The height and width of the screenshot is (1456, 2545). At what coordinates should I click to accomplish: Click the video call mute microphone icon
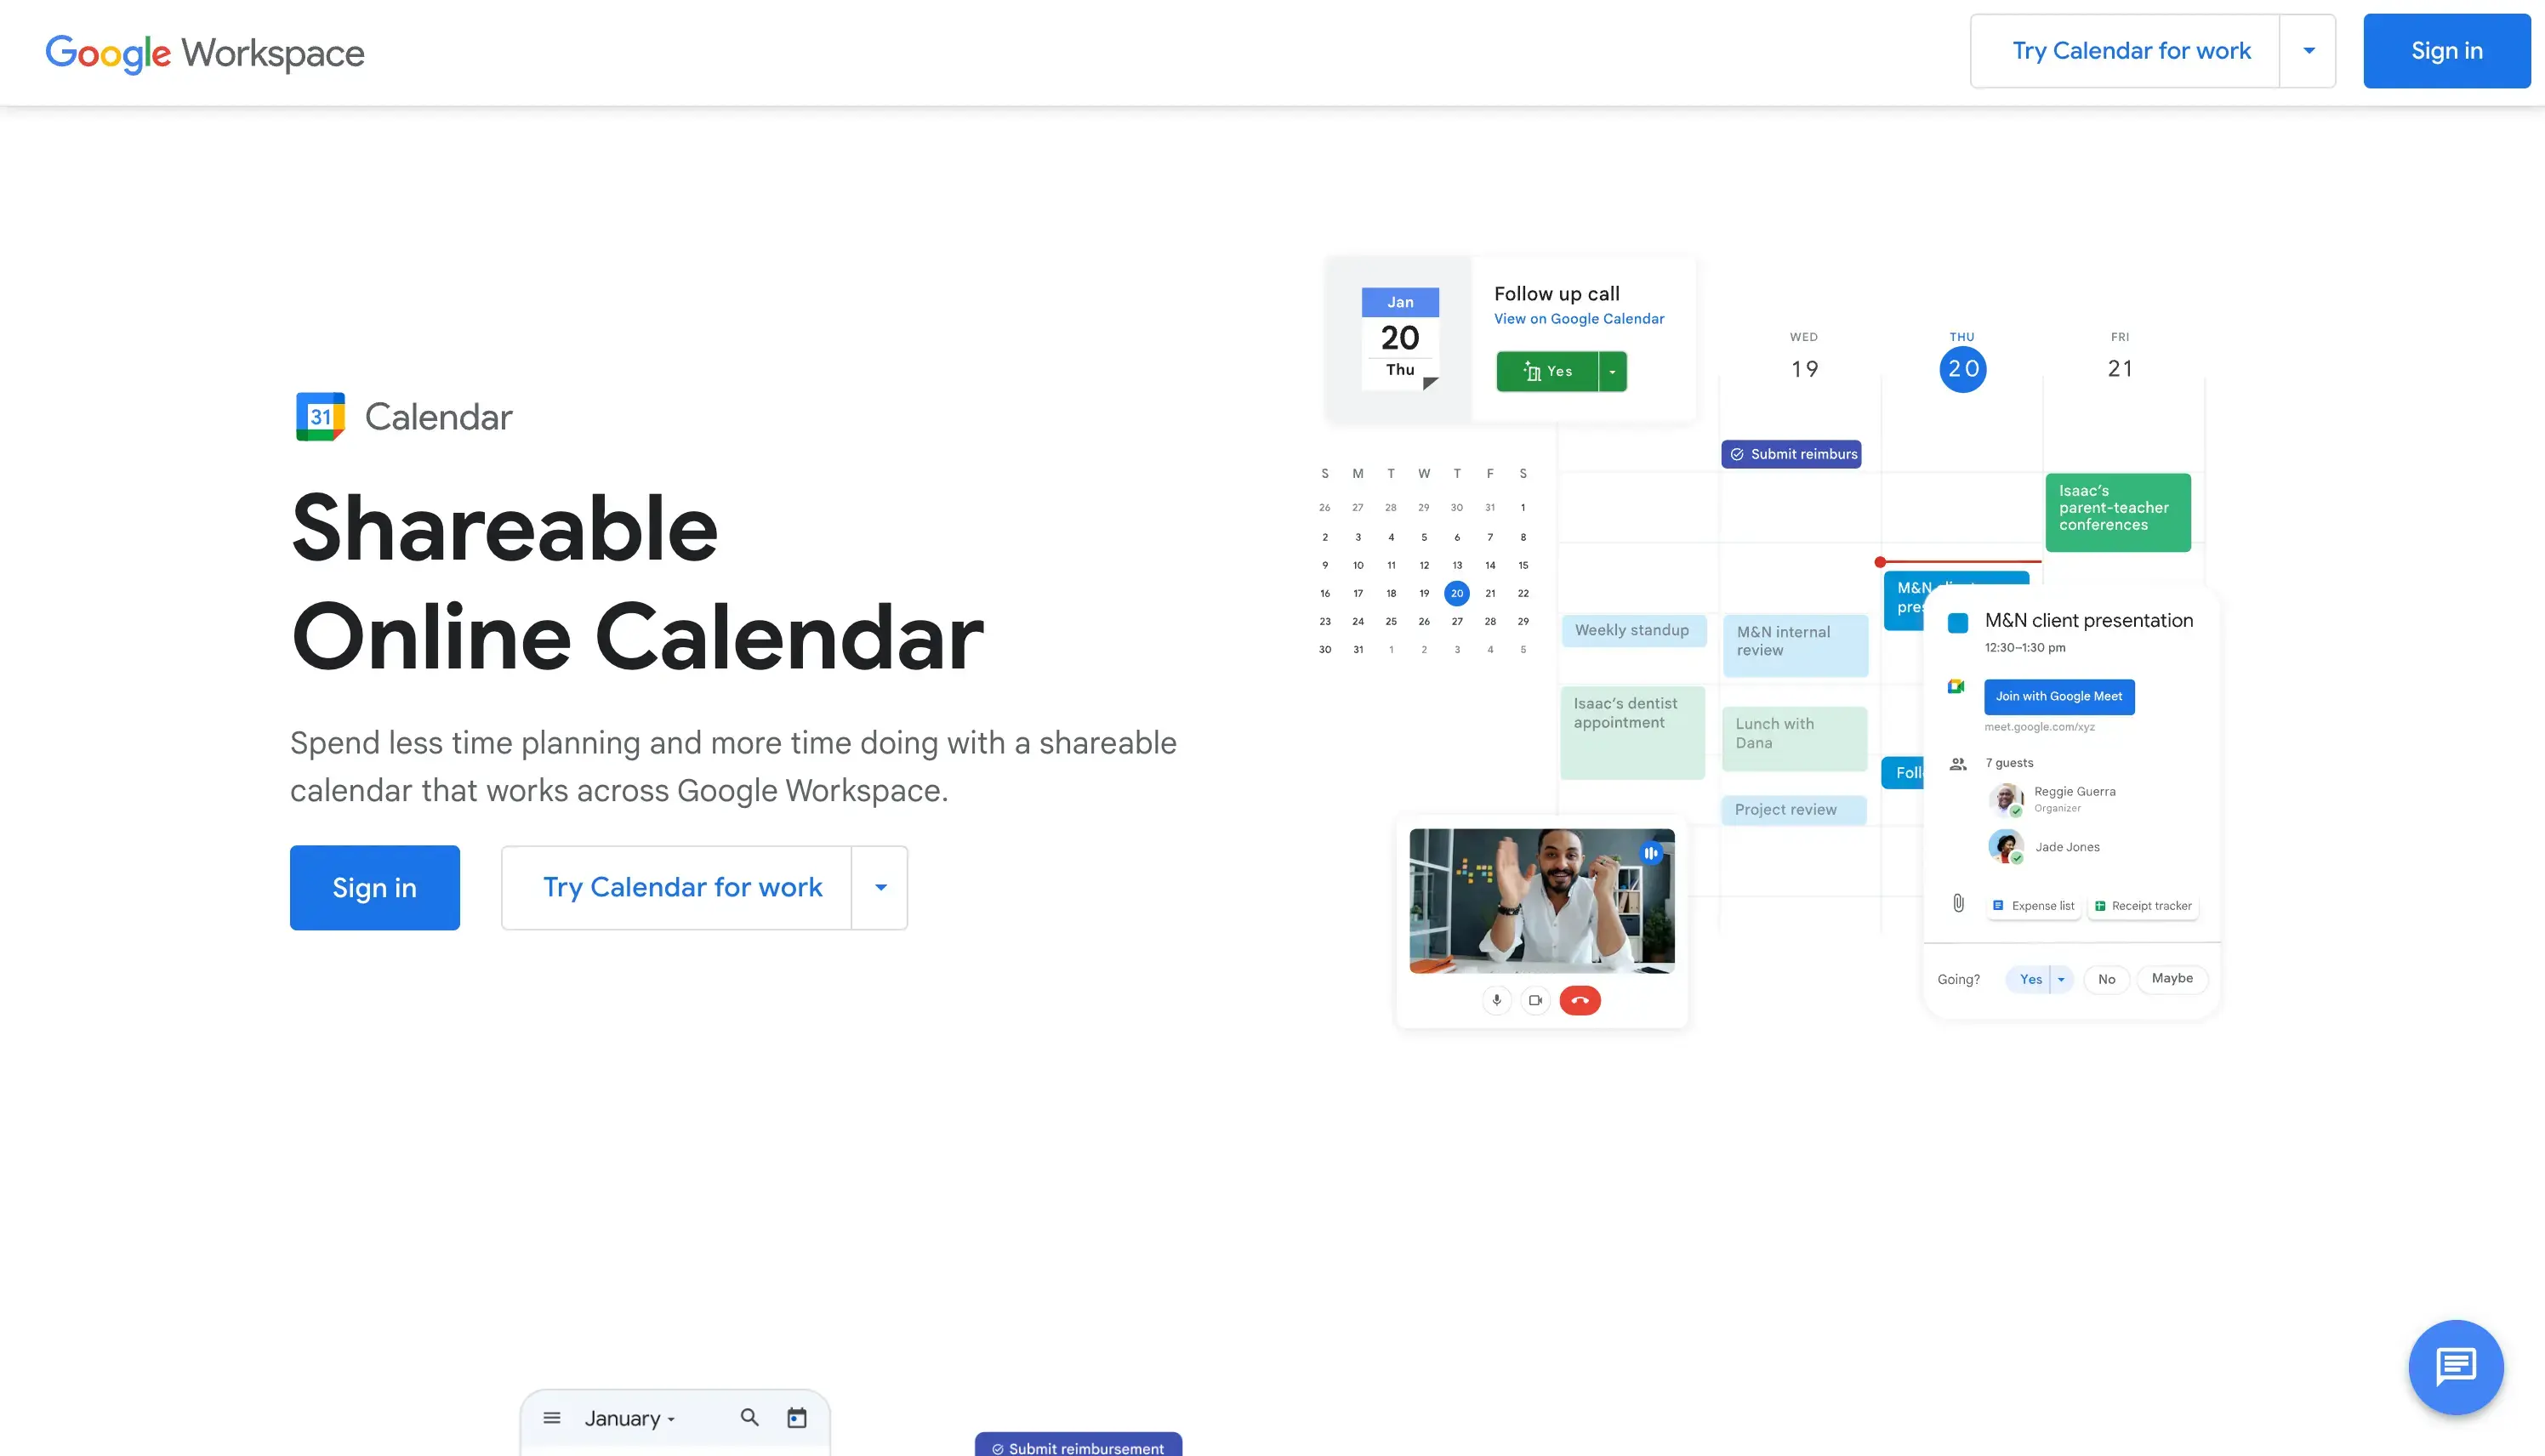coord(1498,1000)
